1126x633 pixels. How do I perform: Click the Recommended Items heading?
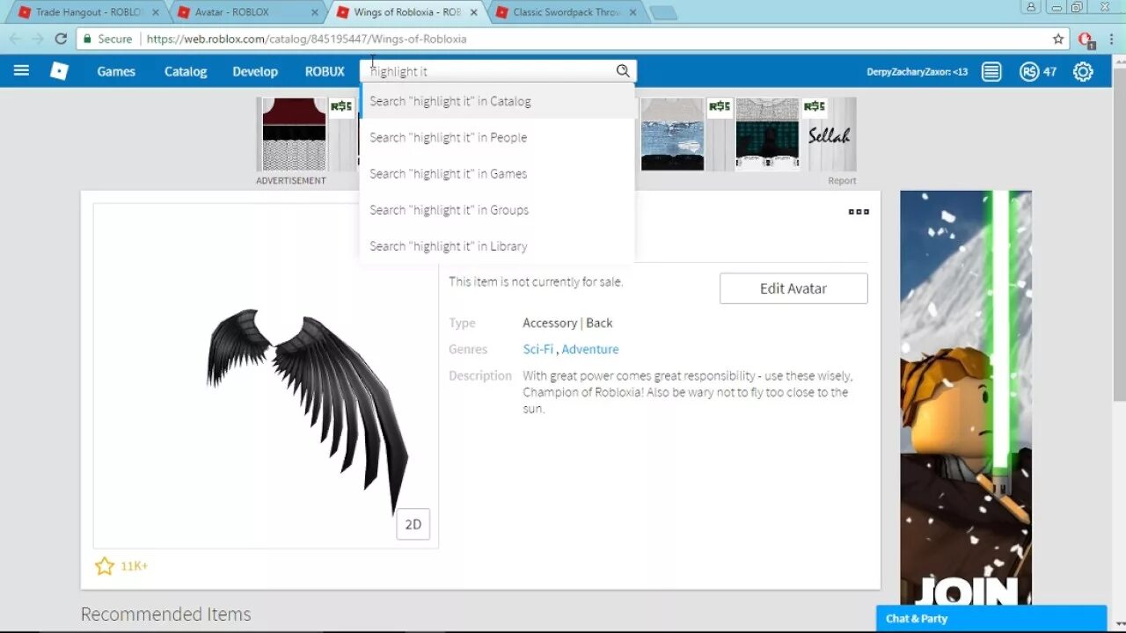click(165, 614)
